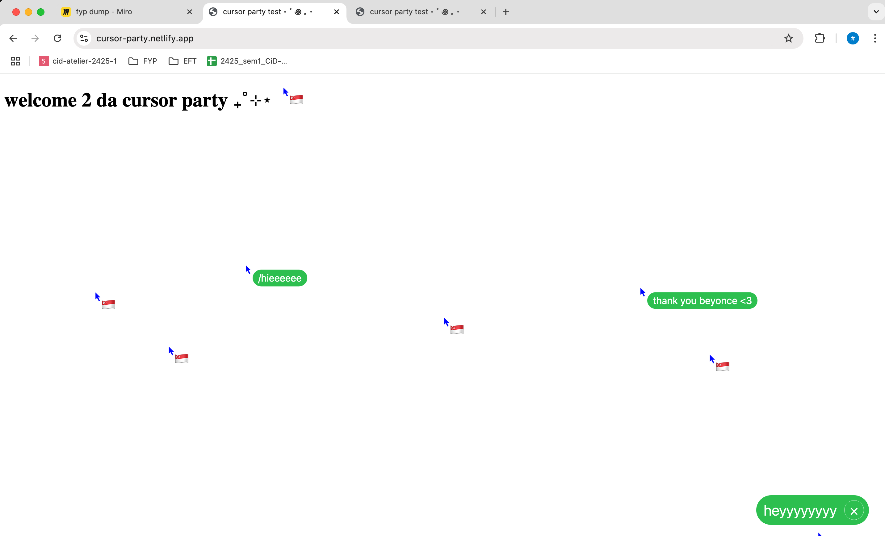
Task: Bookmark this page with the star icon
Action: [788, 38]
